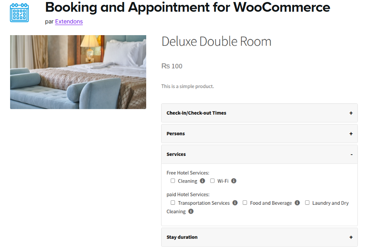Toggle the Laundry and Dry Cleaning checkbox
The width and height of the screenshot is (378, 248).
(307, 203)
